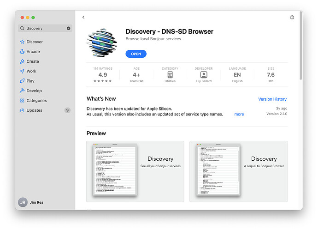Click the Updates badge showing 9
318x230 pixels.
(x=67, y=110)
